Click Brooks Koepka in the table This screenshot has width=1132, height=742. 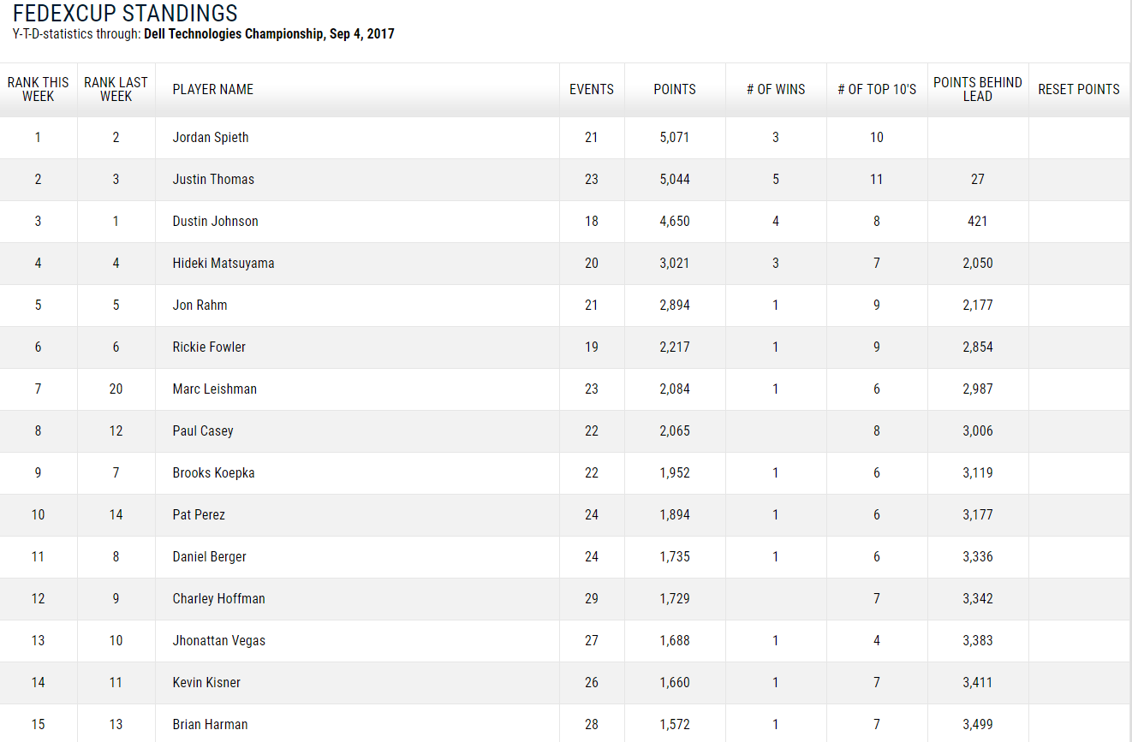[213, 473]
